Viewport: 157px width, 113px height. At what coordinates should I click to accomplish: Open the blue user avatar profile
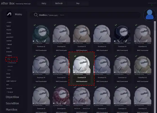[149, 15]
